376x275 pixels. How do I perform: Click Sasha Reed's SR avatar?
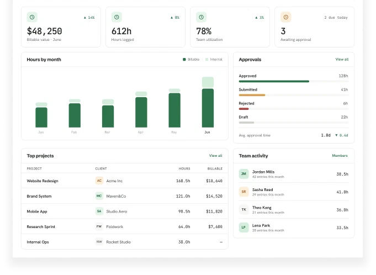(243, 192)
